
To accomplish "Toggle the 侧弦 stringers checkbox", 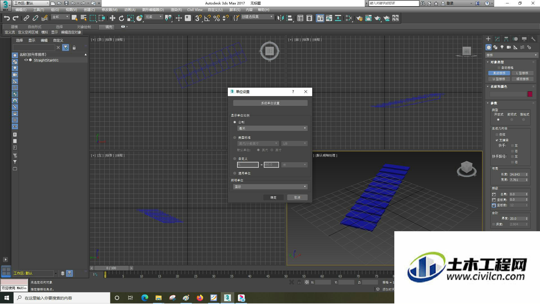I will [x=497, y=135].
